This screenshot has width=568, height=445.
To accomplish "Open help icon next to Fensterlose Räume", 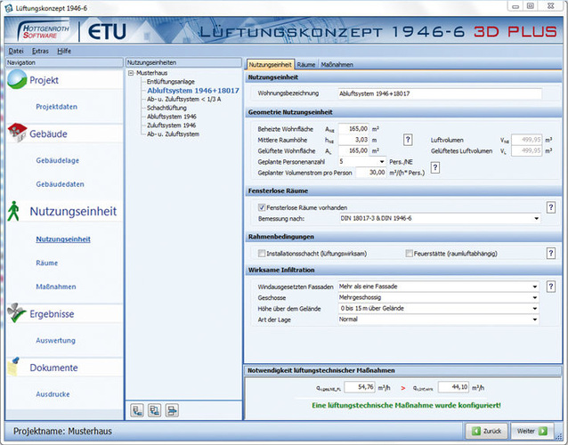I will (x=551, y=206).
